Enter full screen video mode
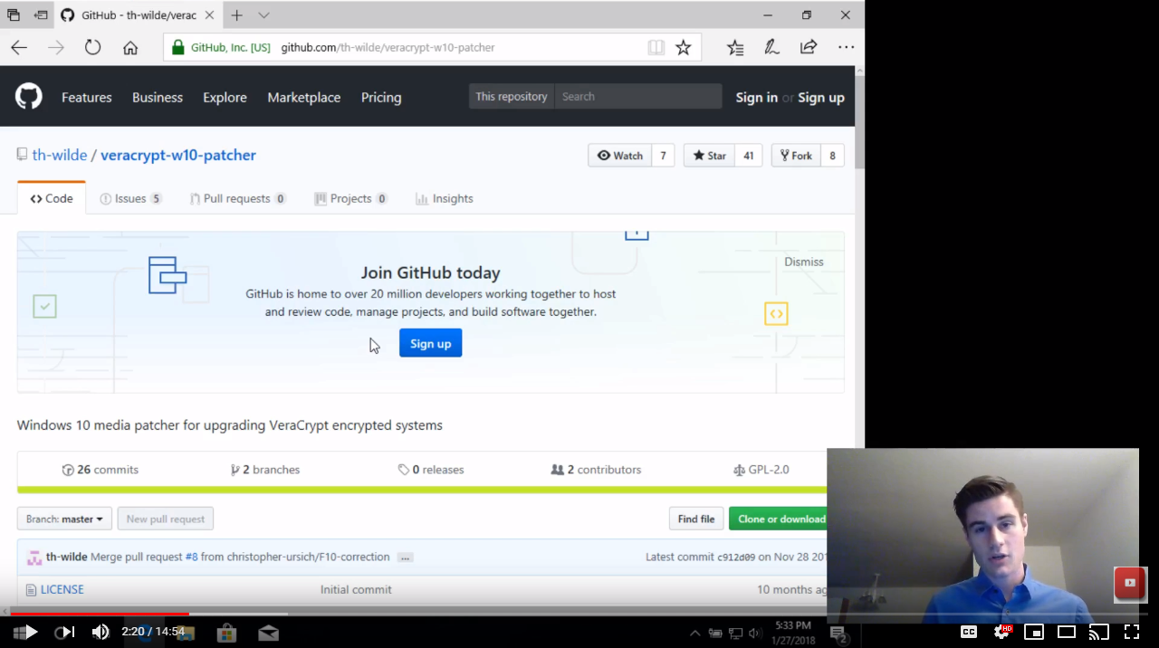The width and height of the screenshot is (1159, 648). tap(1132, 632)
